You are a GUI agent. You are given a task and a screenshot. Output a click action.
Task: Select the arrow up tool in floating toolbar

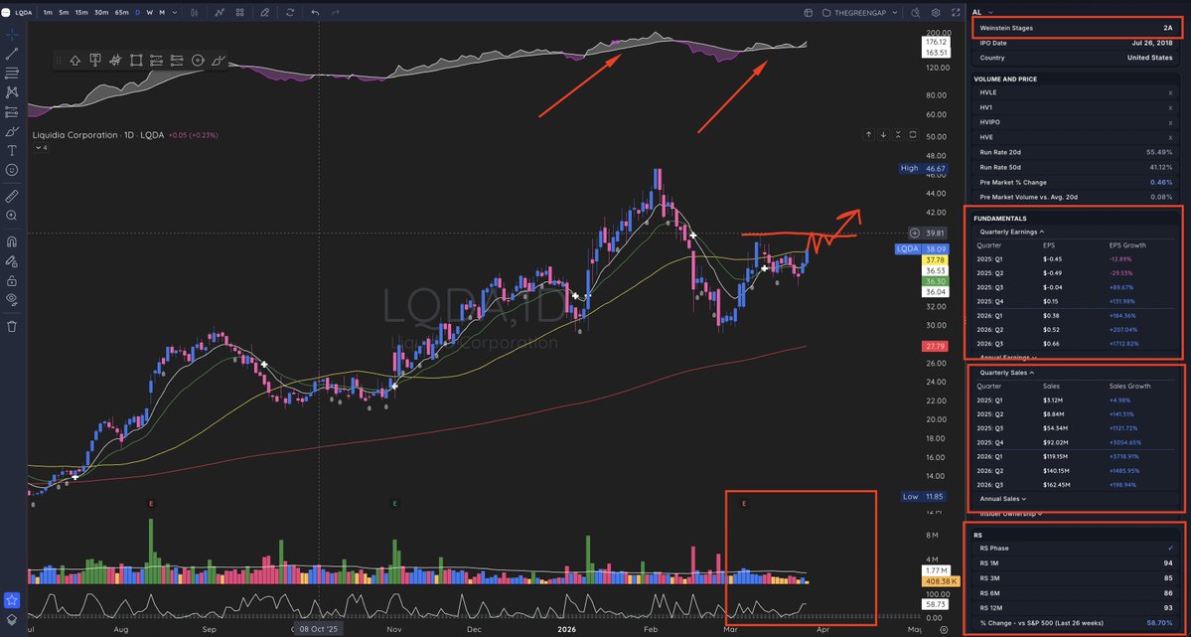pyautogui.click(x=75, y=61)
